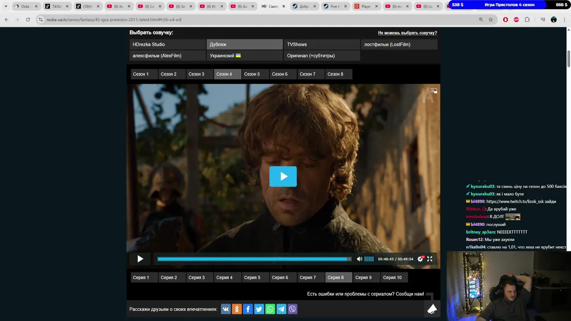The image size is (571, 321).
Task: Select the HDrezka Studio voiceover
Action: coord(167,45)
